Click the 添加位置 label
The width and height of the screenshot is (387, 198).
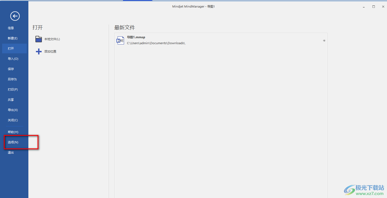(x=50, y=51)
